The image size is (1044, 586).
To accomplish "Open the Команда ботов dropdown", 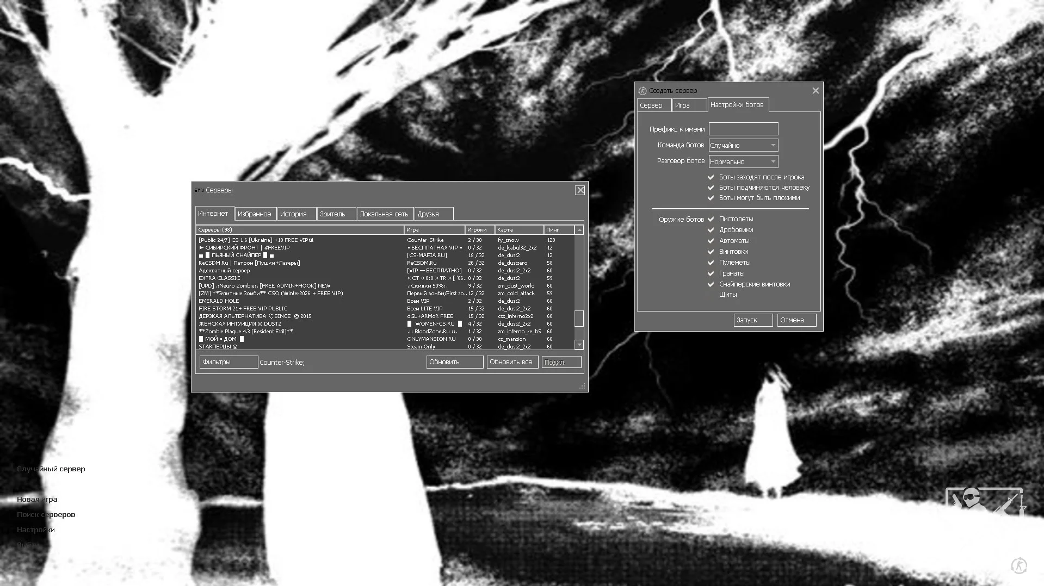I will point(743,146).
